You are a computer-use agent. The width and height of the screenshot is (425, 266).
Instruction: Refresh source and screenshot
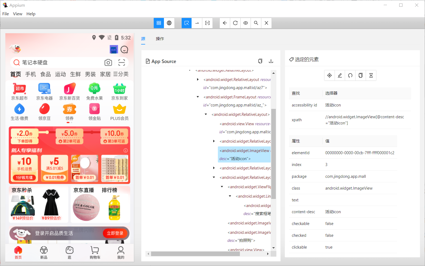click(235, 23)
